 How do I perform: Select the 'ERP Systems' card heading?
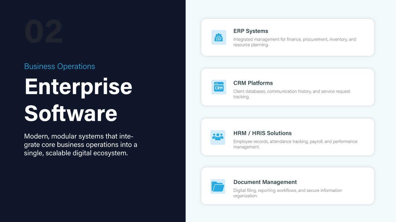coord(251,31)
